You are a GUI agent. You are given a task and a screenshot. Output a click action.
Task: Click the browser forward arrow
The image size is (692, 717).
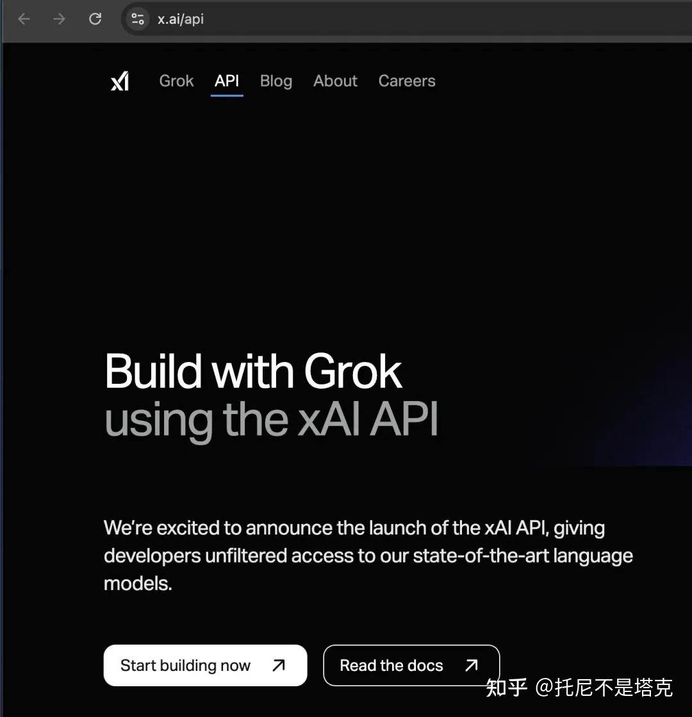[59, 19]
